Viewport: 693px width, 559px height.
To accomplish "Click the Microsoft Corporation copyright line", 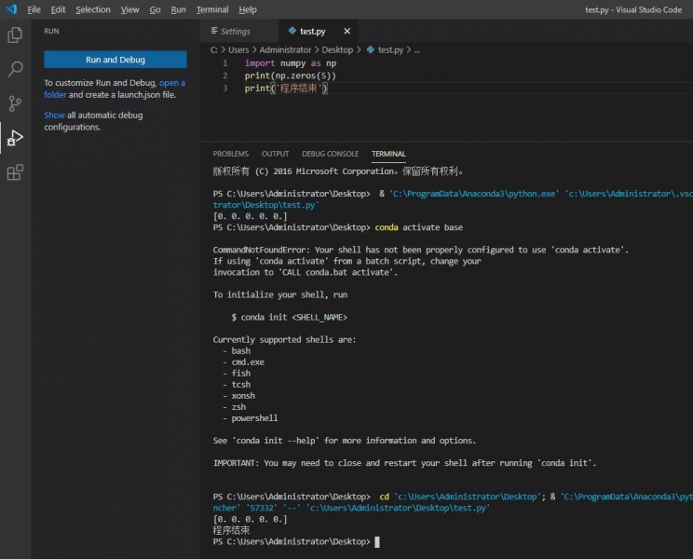I will click(338, 171).
